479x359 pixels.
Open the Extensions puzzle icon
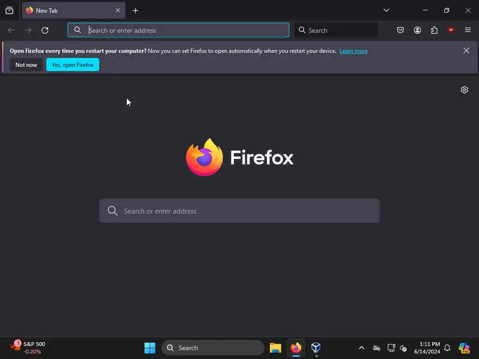434,30
